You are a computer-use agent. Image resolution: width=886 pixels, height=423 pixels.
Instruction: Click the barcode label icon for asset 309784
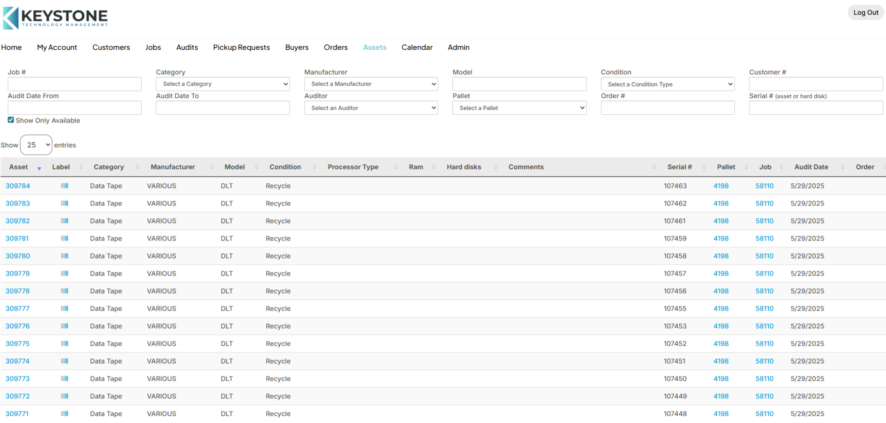coord(65,186)
